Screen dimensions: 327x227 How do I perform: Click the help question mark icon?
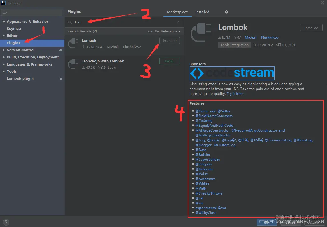6,222
